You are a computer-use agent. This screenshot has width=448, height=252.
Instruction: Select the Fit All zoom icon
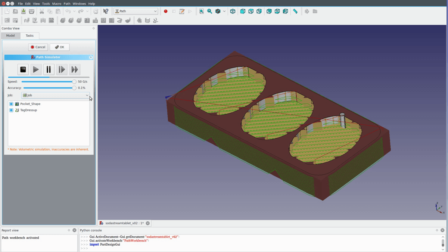click(x=201, y=11)
